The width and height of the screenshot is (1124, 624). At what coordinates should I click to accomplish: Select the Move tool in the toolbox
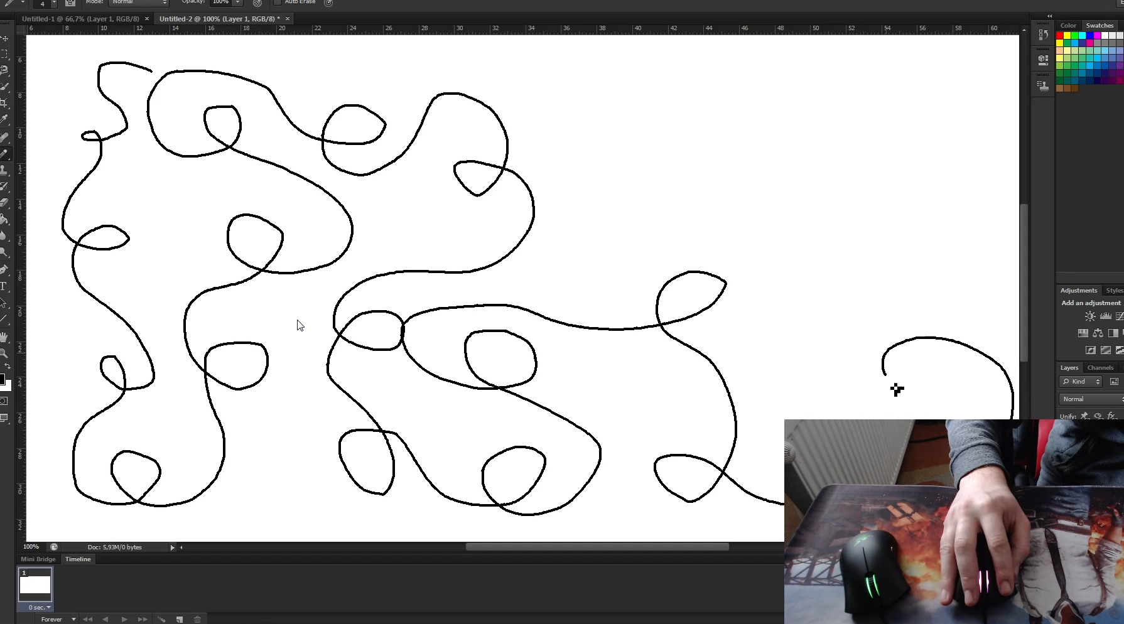pyautogui.click(x=4, y=38)
